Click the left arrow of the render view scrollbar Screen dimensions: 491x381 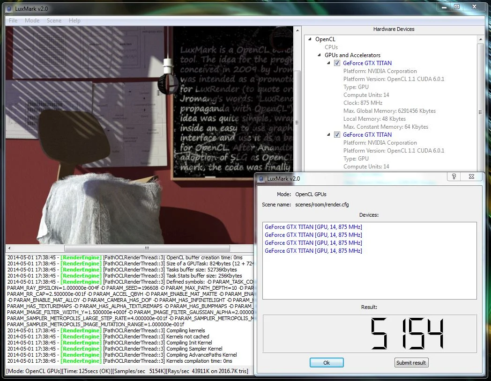9,248
